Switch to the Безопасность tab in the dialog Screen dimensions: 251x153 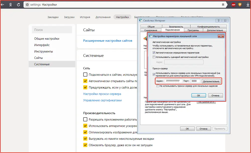point(176,27)
